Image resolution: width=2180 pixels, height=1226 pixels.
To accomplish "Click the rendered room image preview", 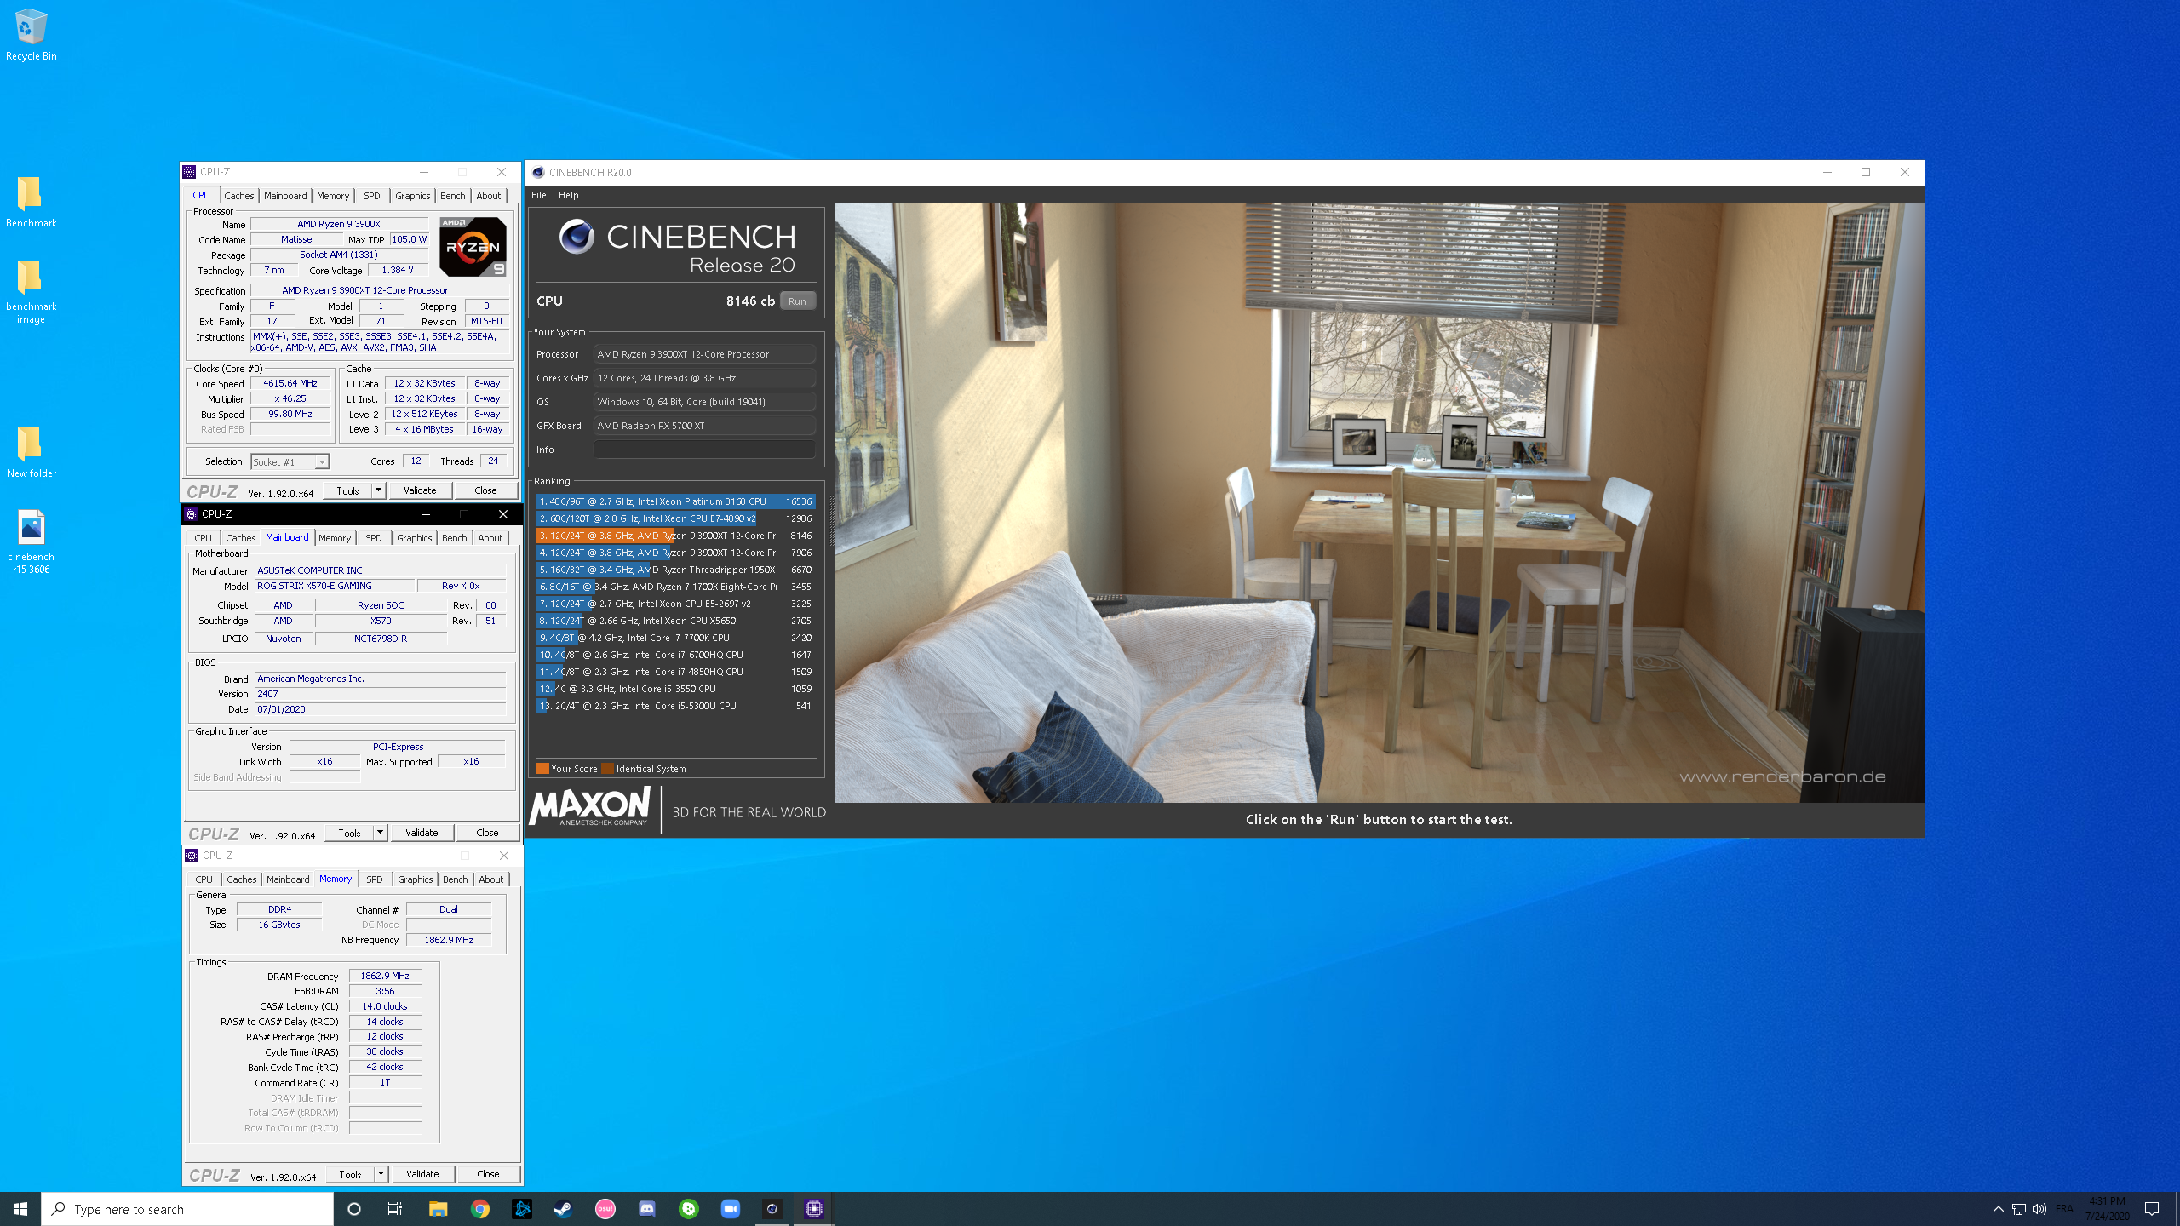I will pos(1379,502).
